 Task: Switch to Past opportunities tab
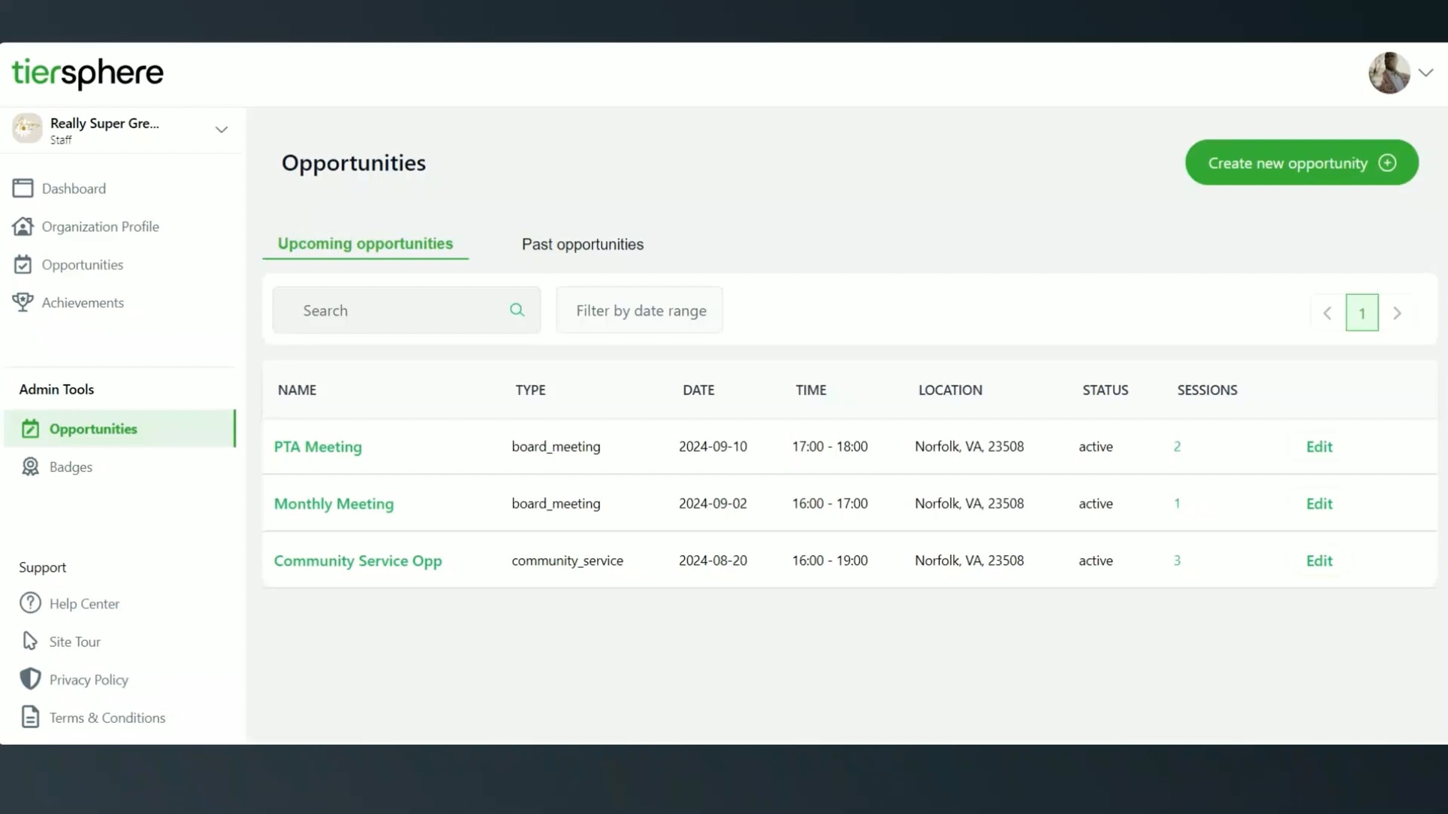(583, 244)
